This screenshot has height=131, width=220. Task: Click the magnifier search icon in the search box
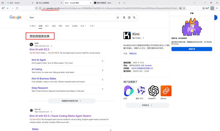134,17
